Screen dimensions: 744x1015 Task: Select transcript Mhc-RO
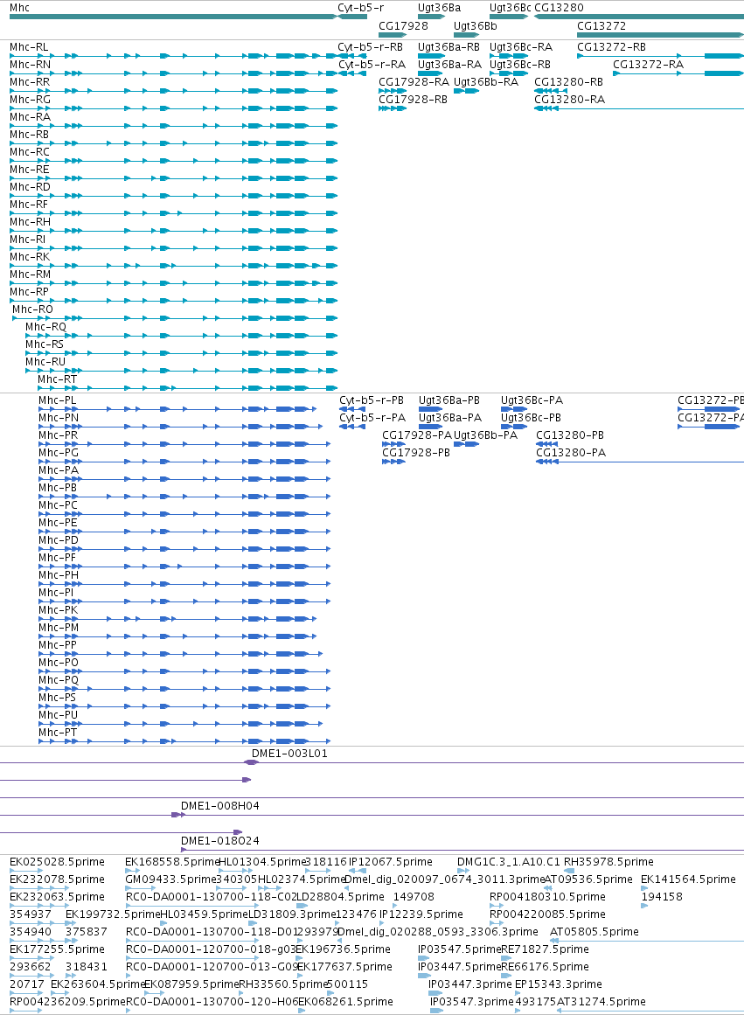point(32,309)
